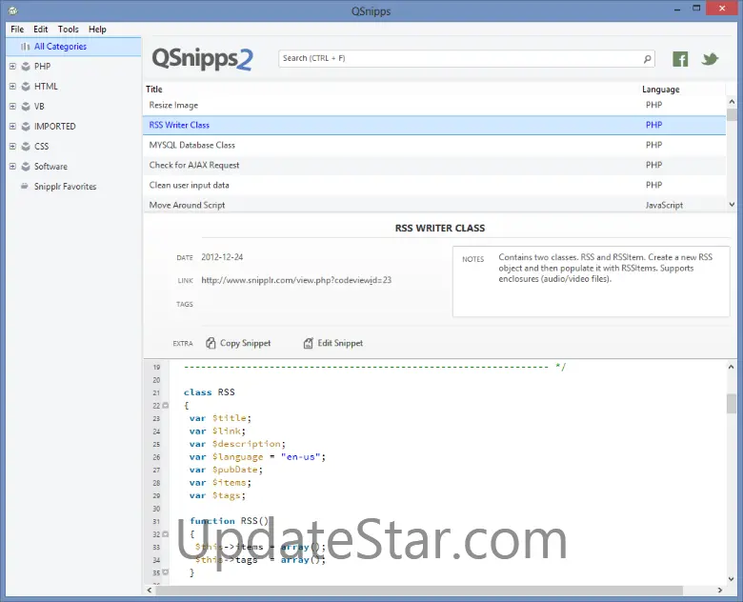Image resolution: width=743 pixels, height=602 pixels.
Task: Expand the Software category tree node
Action: [12, 167]
